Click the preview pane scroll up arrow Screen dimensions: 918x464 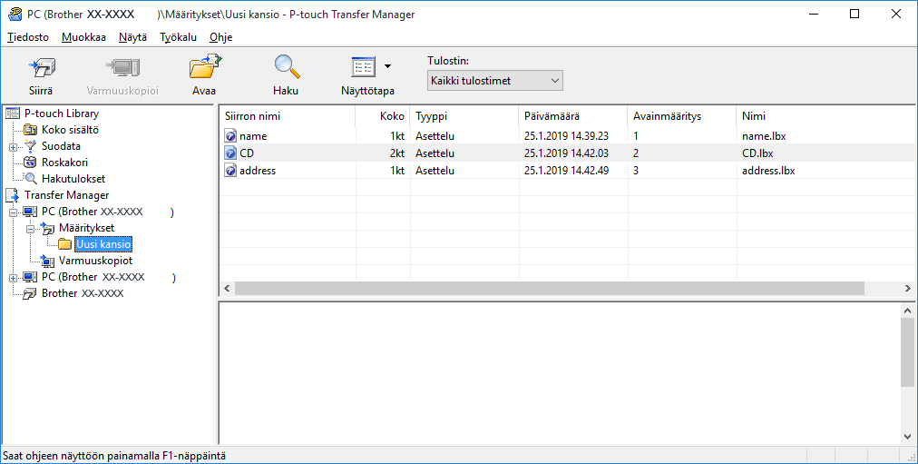[907, 311]
